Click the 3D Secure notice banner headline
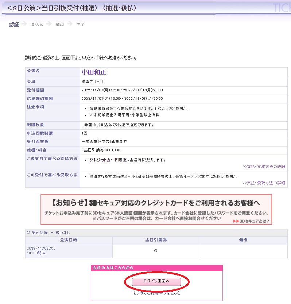This screenshot has width=291, height=304. click(156, 203)
